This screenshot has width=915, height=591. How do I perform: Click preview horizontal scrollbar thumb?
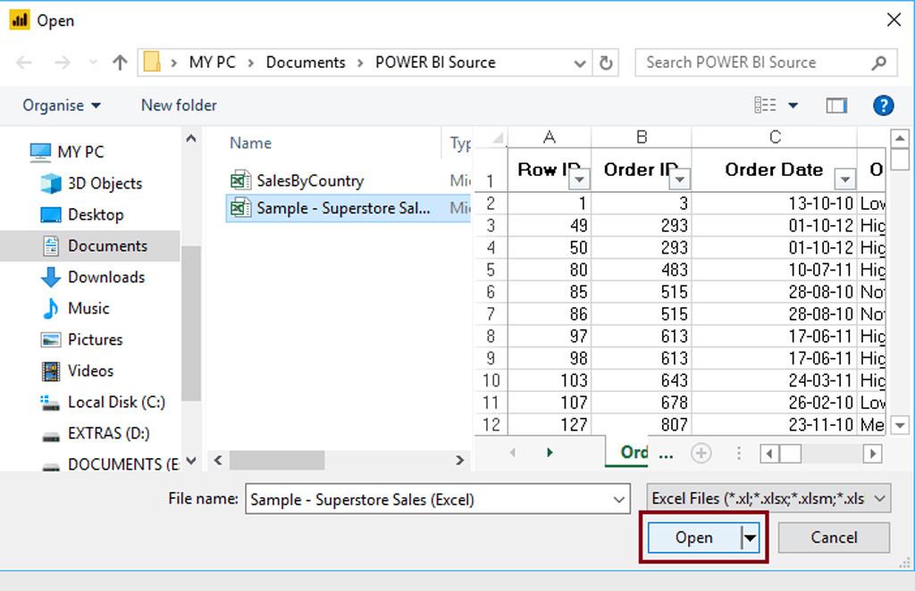[790, 454]
